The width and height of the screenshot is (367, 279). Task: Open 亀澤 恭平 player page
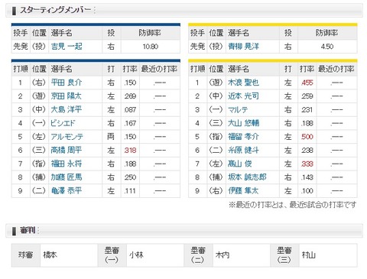tap(67, 190)
